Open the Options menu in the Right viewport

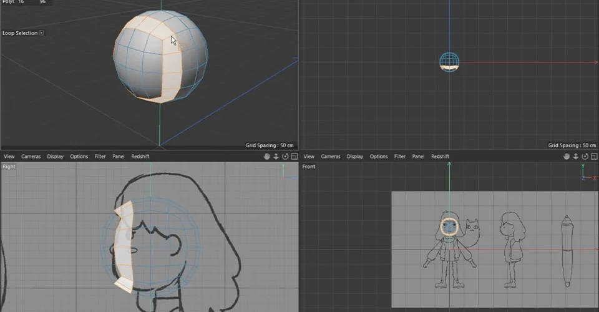point(79,157)
